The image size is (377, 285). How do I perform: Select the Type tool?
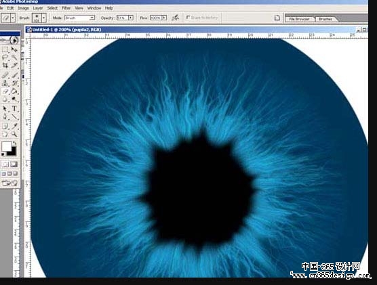(14, 109)
